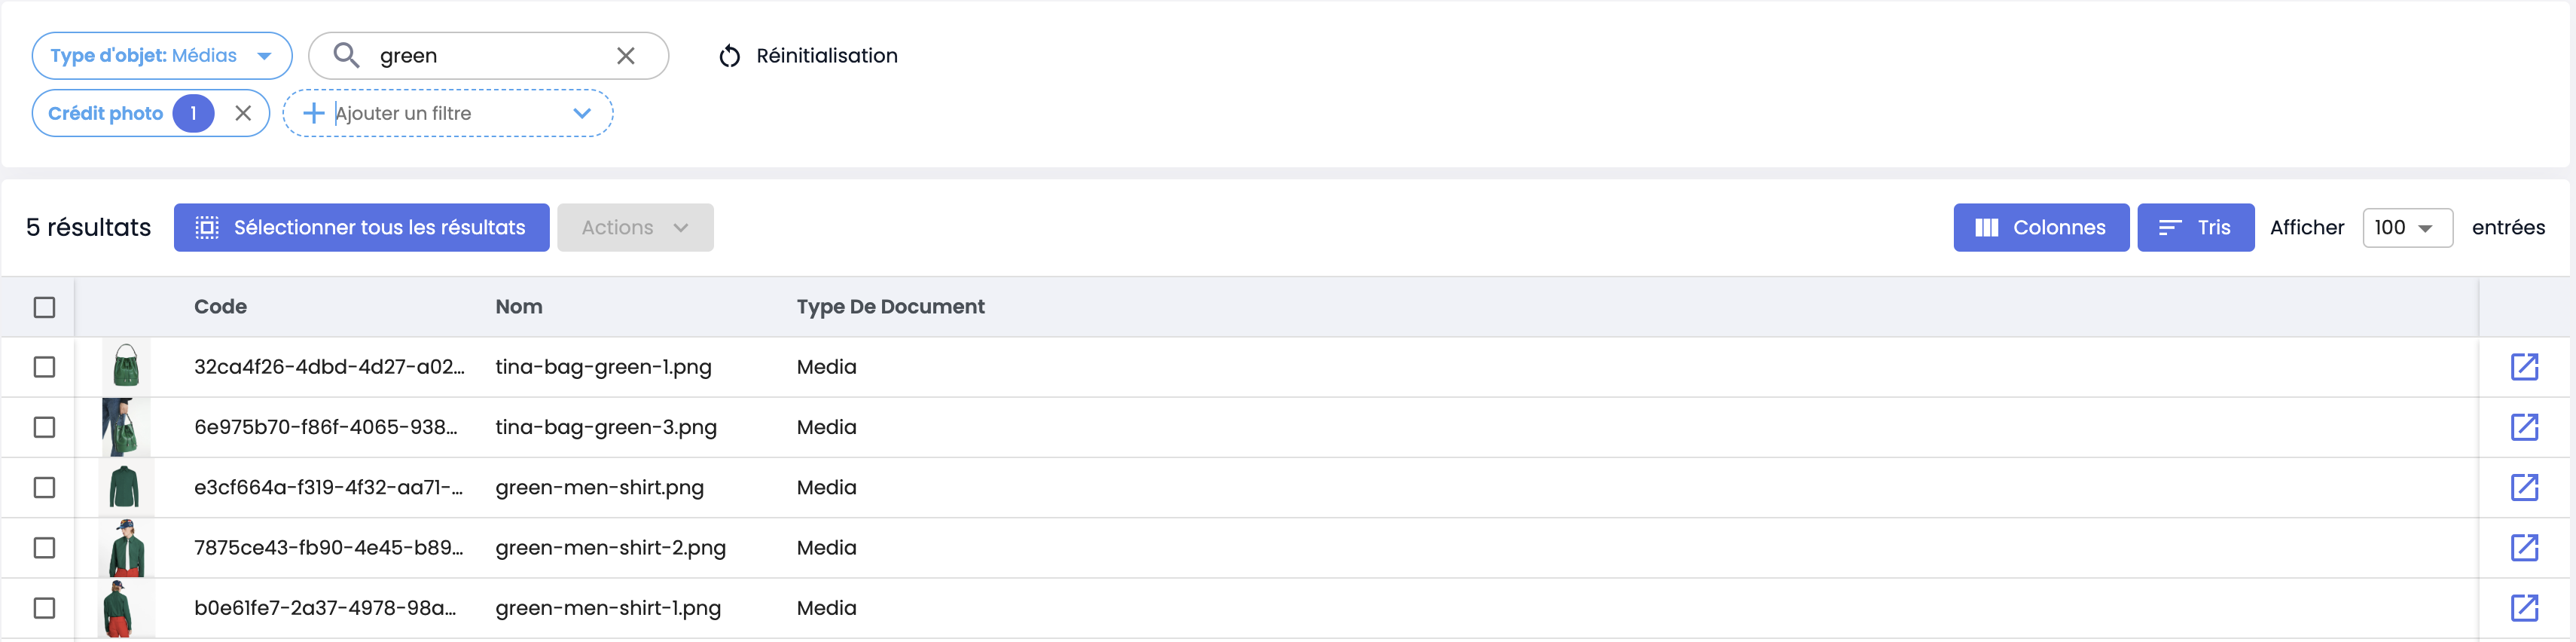This screenshot has height=642, width=2576.
Task: Remove the Crédit photo filter
Action: [x=243, y=113]
